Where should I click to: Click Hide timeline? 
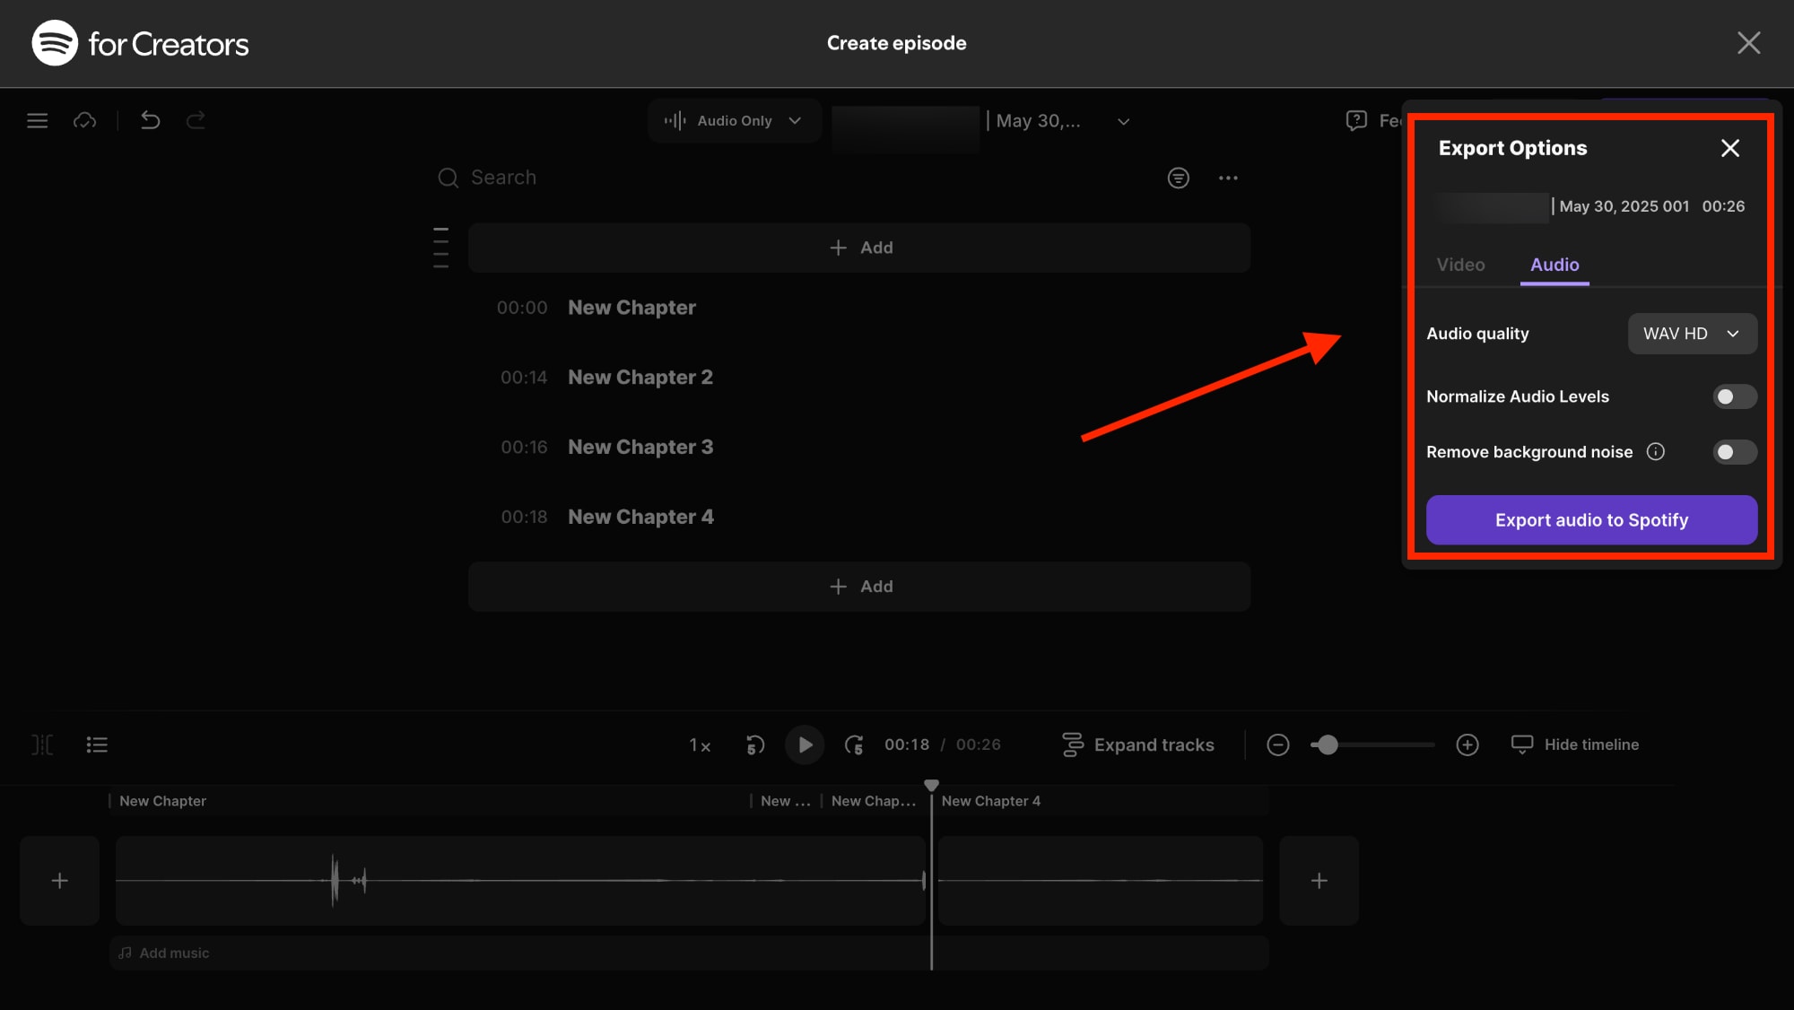(1575, 744)
